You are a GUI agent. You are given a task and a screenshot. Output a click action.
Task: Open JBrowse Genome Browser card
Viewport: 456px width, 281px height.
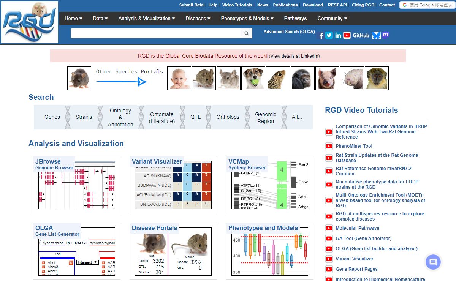coord(77,185)
